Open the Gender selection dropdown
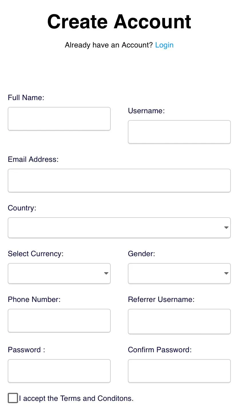This screenshot has width=238, height=414. click(179, 274)
